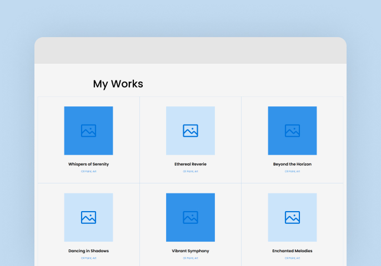Click Oil Paint, Art under Vibrant Symphony
Viewport: 381px width, 266px height.
(190, 258)
